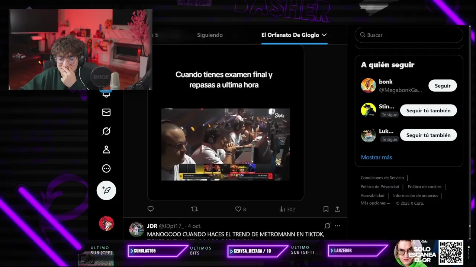
Task: Switch to the Siguiendo tab
Action: (210, 35)
